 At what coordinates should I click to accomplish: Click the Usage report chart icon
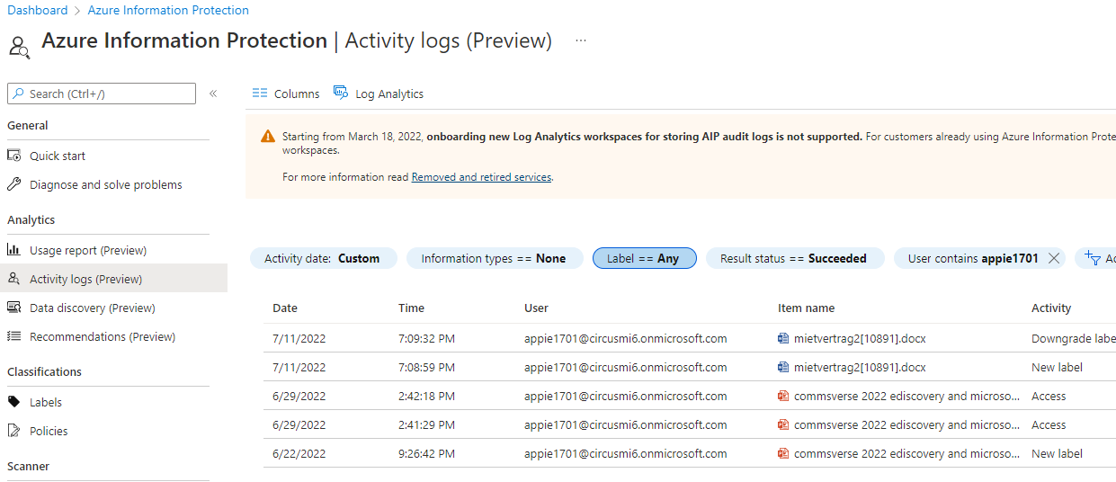tap(14, 250)
